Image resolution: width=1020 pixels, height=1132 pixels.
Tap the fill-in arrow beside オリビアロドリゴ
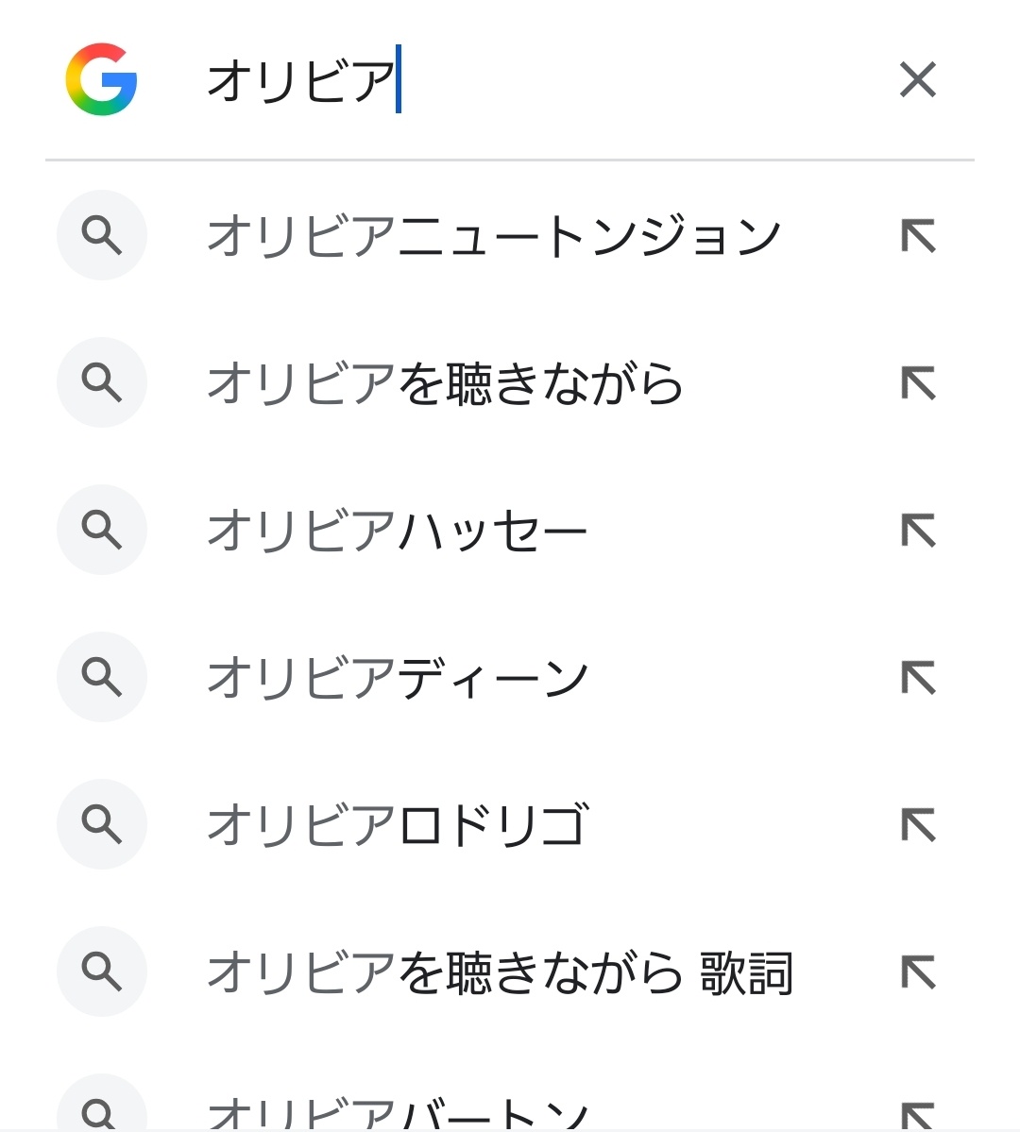click(x=917, y=825)
